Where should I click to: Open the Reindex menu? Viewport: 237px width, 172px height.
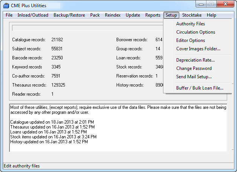113,15
